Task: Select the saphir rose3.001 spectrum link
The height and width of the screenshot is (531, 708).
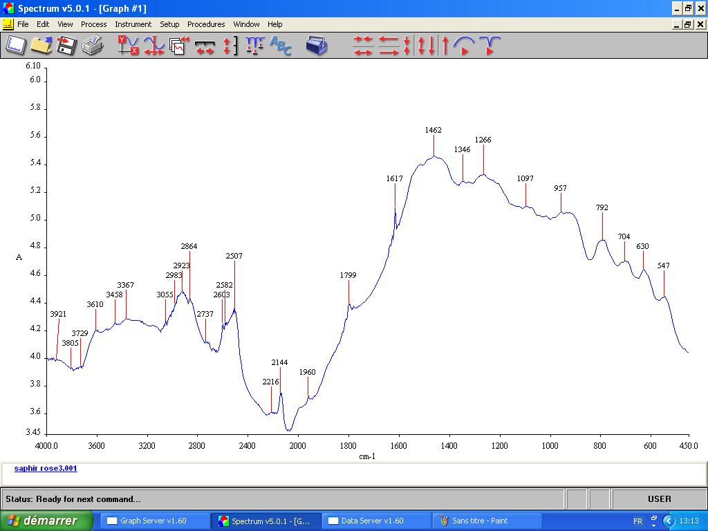Action: click(x=46, y=469)
